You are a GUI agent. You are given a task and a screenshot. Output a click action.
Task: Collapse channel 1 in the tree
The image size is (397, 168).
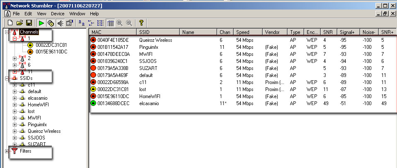pyautogui.click(x=15, y=38)
